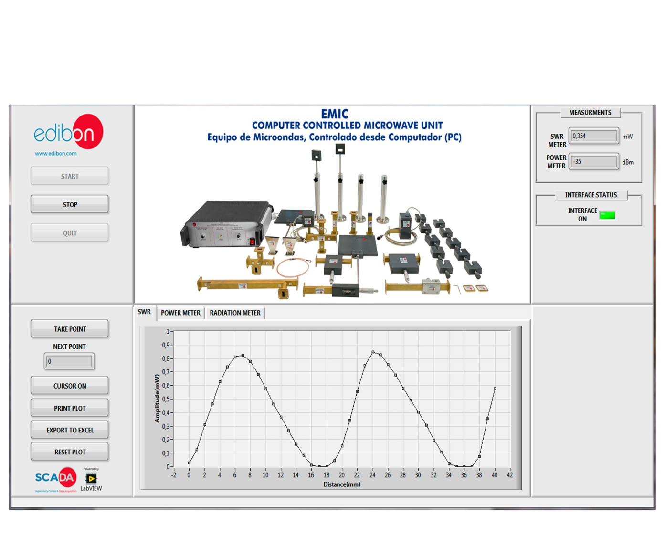Switch to the POWER METER tab

(x=180, y=313)
